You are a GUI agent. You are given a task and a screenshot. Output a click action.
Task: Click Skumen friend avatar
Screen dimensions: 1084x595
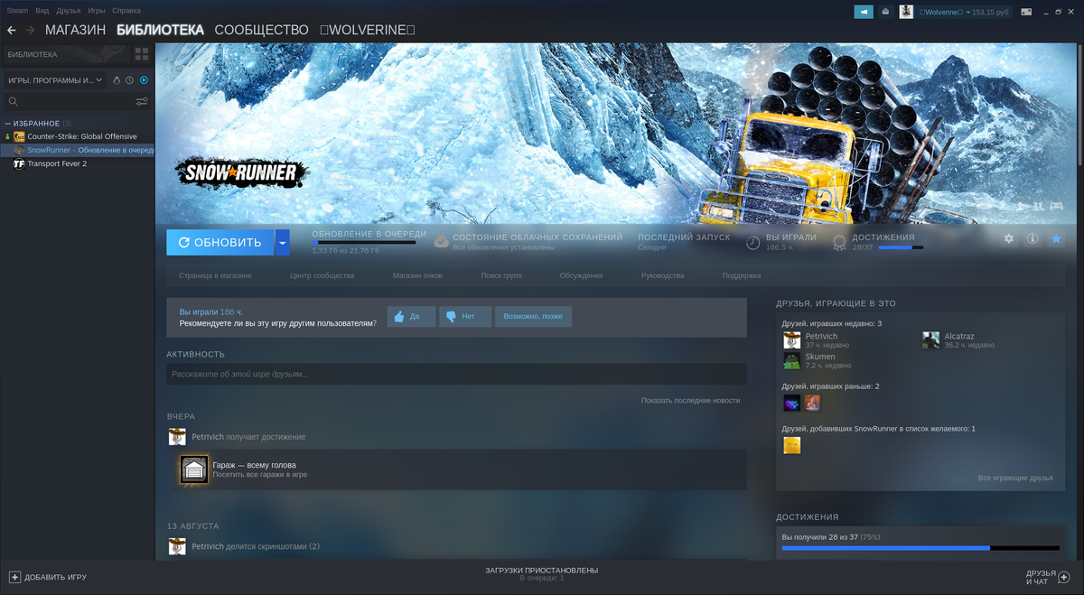point(792,361)
